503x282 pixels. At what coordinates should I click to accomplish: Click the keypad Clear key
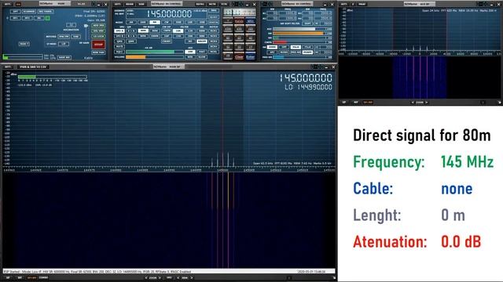239,56
